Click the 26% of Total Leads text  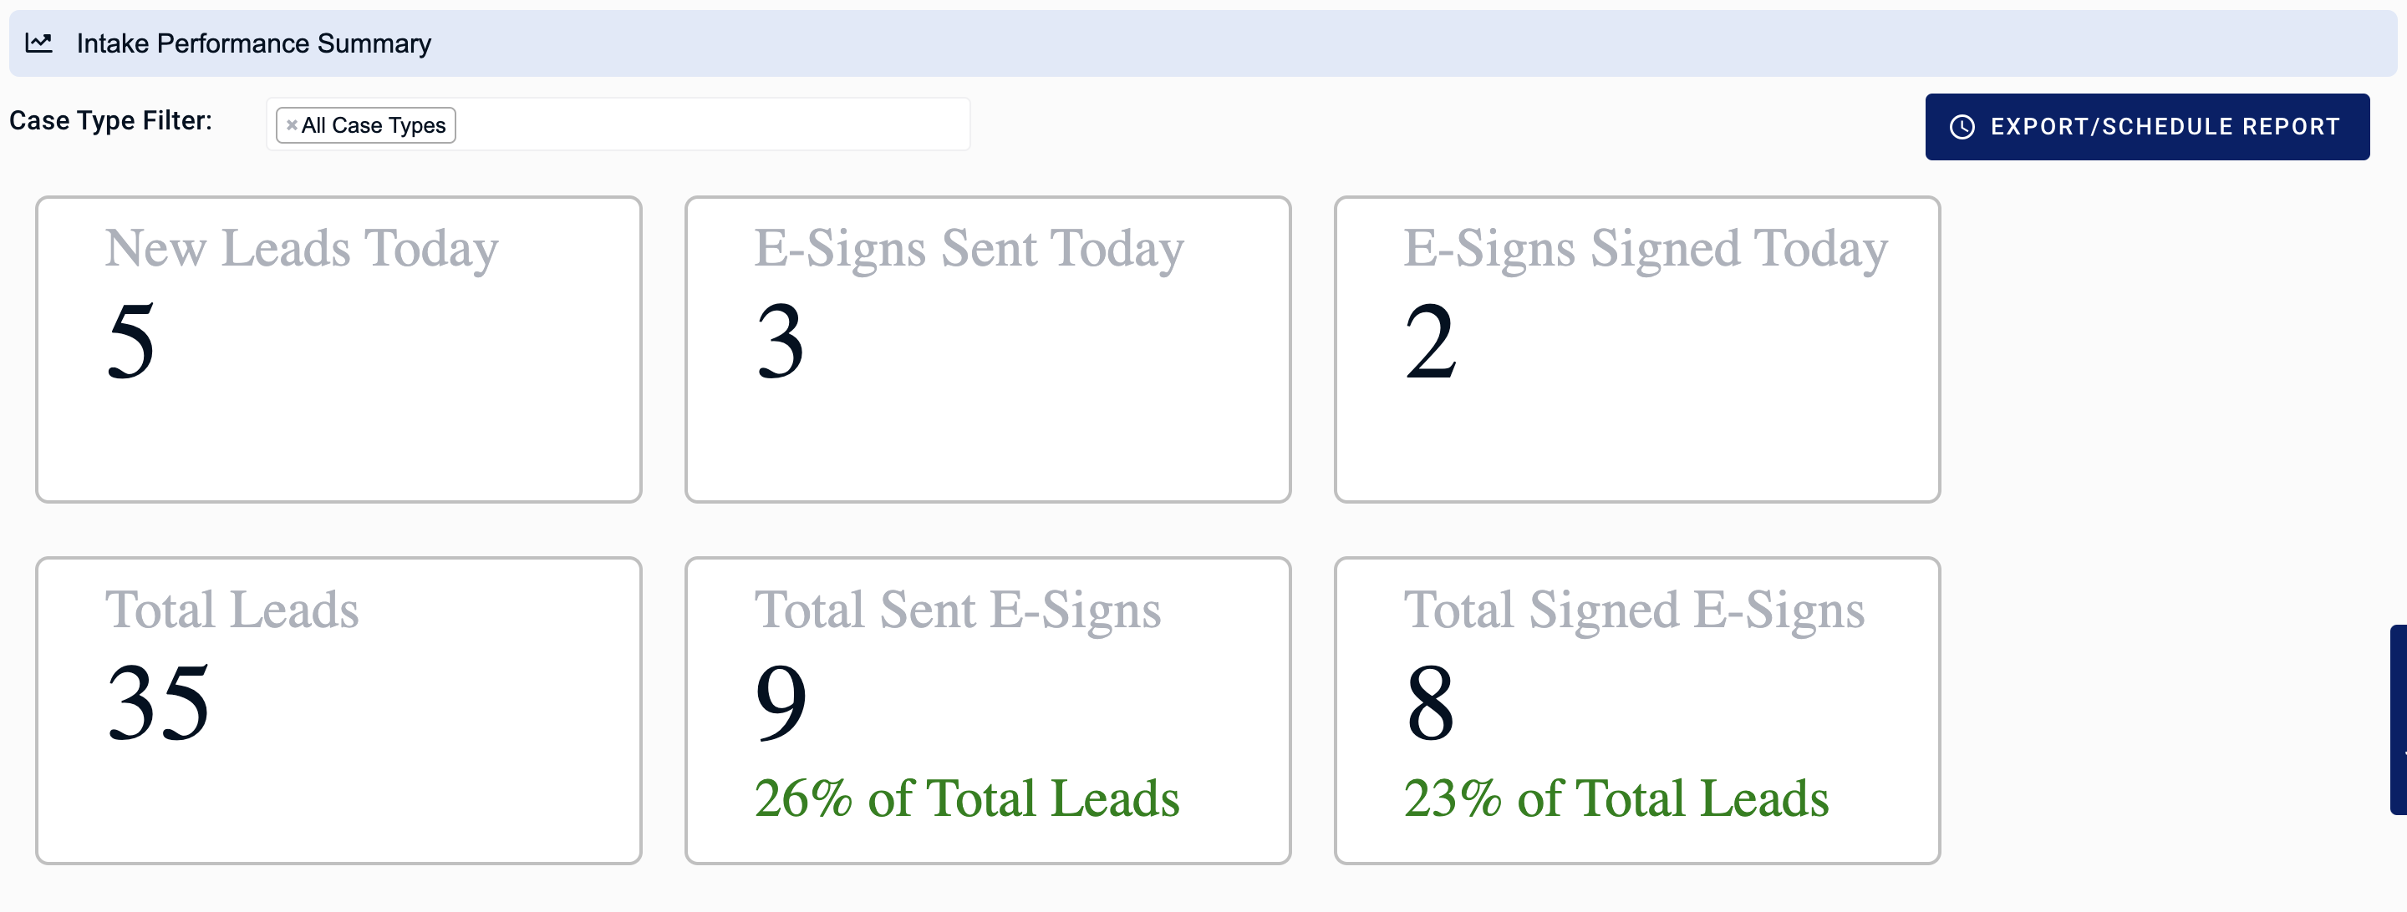(x=967, y=799)
